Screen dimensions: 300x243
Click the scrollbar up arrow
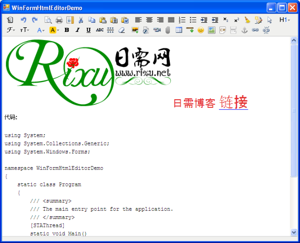[x=294, y=40]
